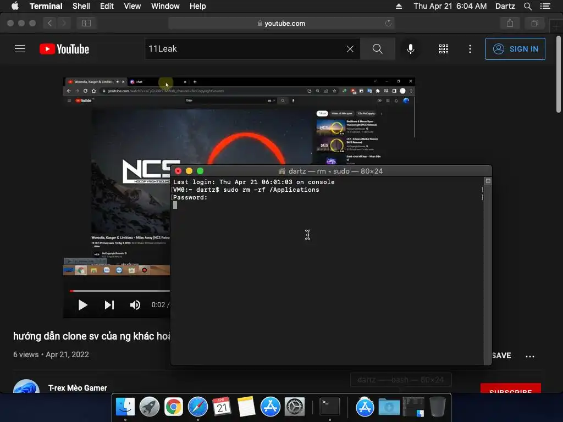Open the Trash in the Dock
The image size is (563, 422).
point(437,407)
